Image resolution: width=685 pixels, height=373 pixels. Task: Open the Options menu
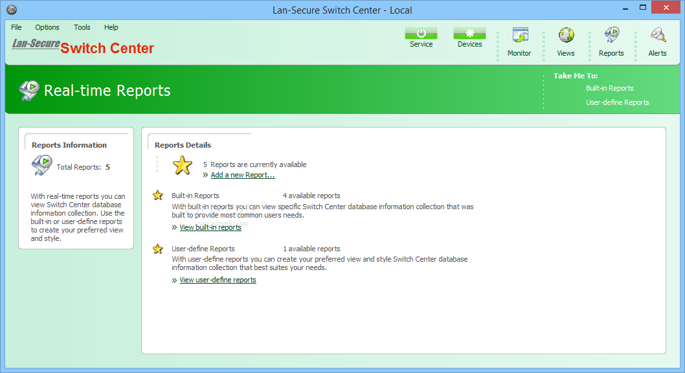pyautogui.click(x=47, y=27)
